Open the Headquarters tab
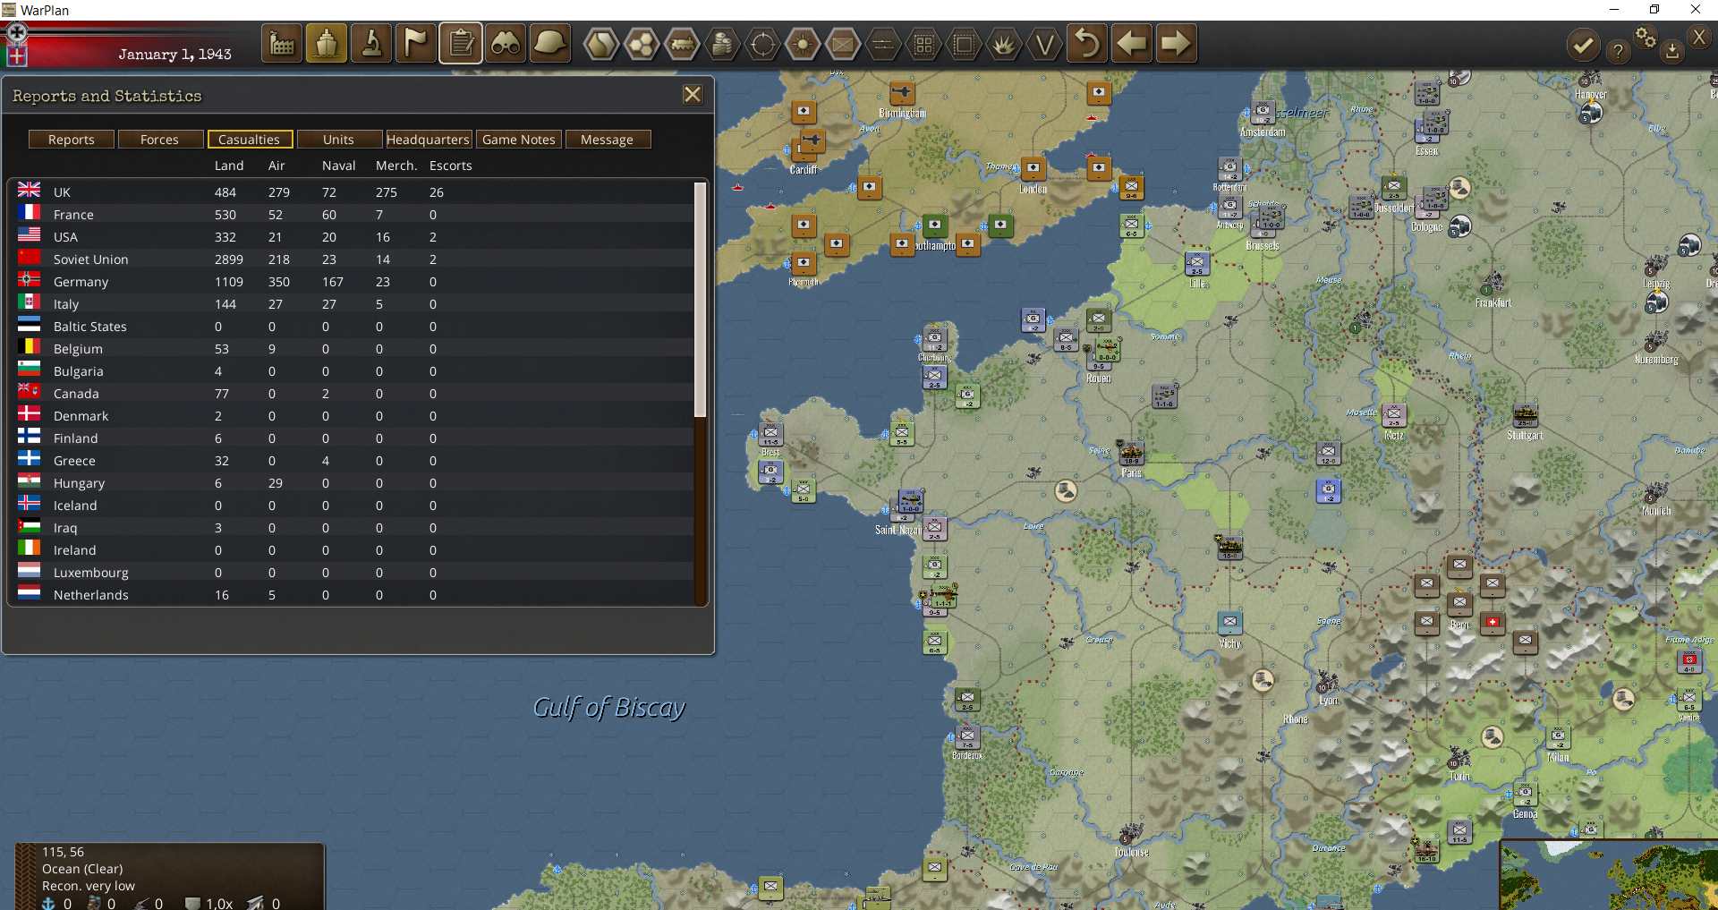 click(x=429, y=140)
